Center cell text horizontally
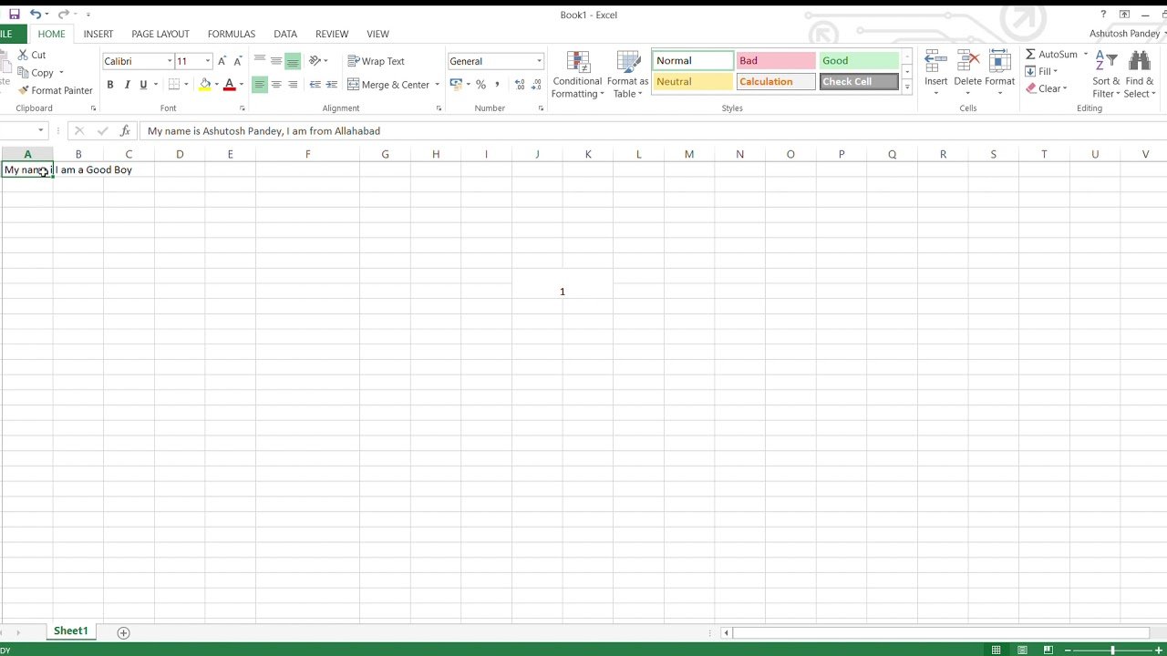 tap(276, 85)
